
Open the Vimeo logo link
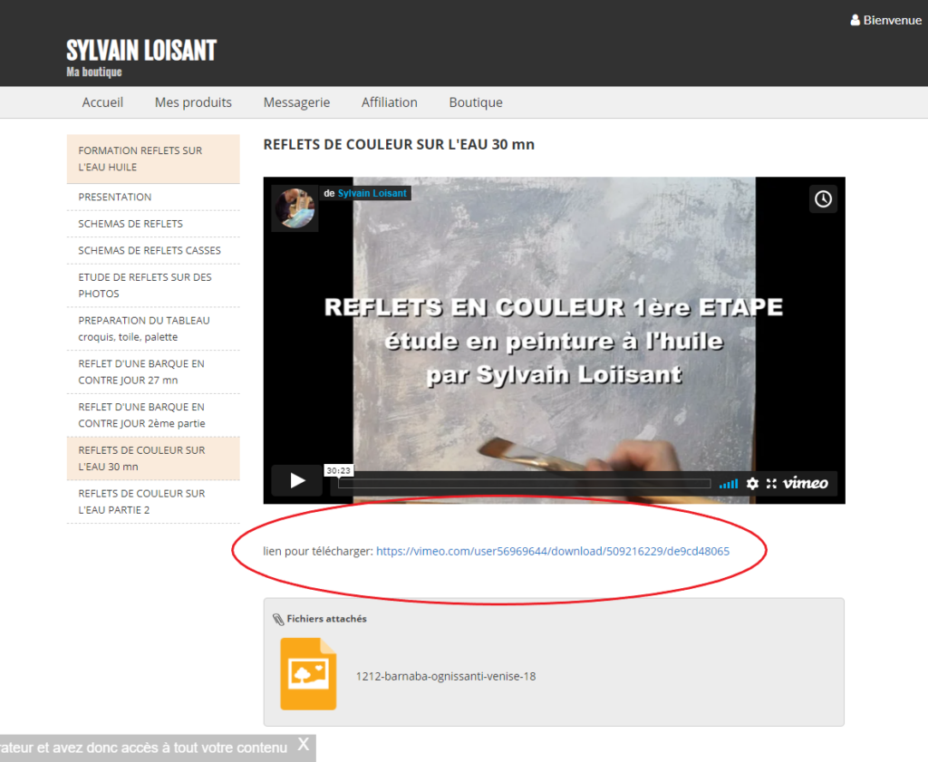tap(806, 483)
